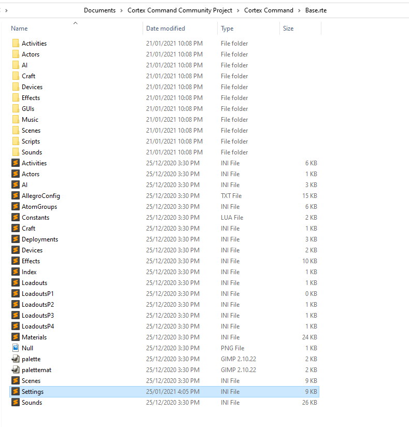The height and width of the screenshot is (427, 409).
Task: Click the PNG image icon of Null
Action: 16,348
